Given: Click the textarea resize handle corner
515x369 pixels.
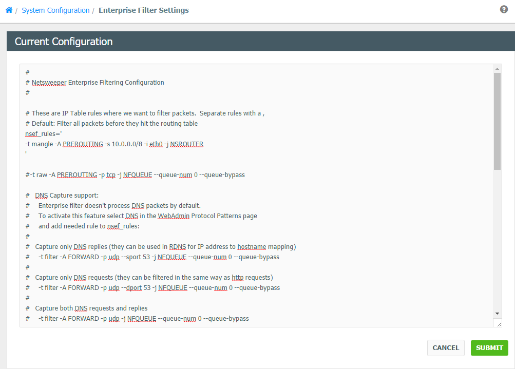Looking at the screenshot, I should tap(498, 323).
